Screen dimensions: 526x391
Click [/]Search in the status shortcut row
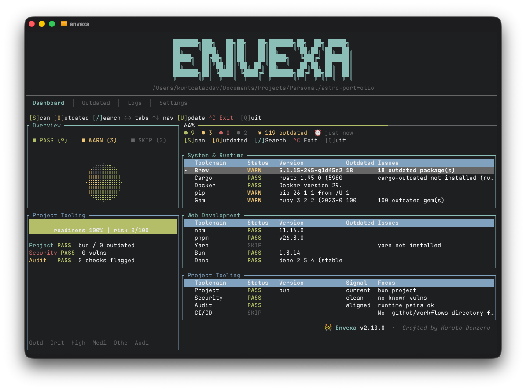click(270, 141)
